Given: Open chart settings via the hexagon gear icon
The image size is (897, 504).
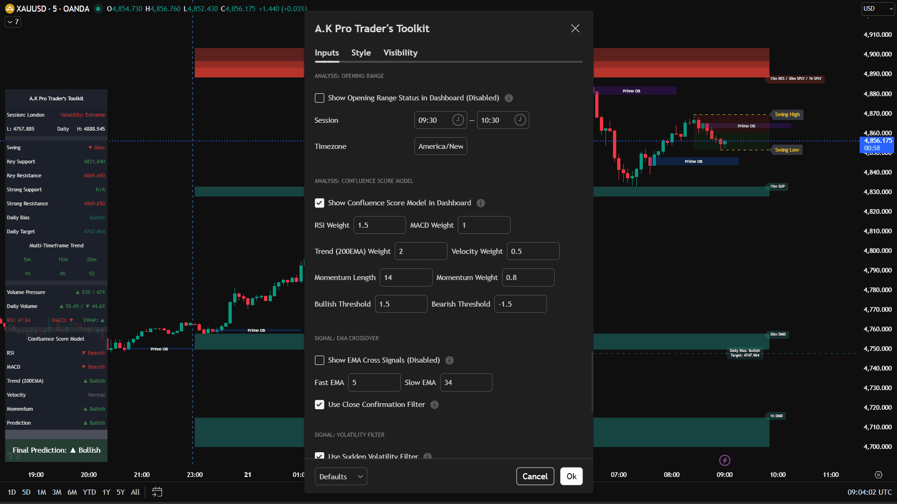Looking at the screenshot, I should click(880, 474).
